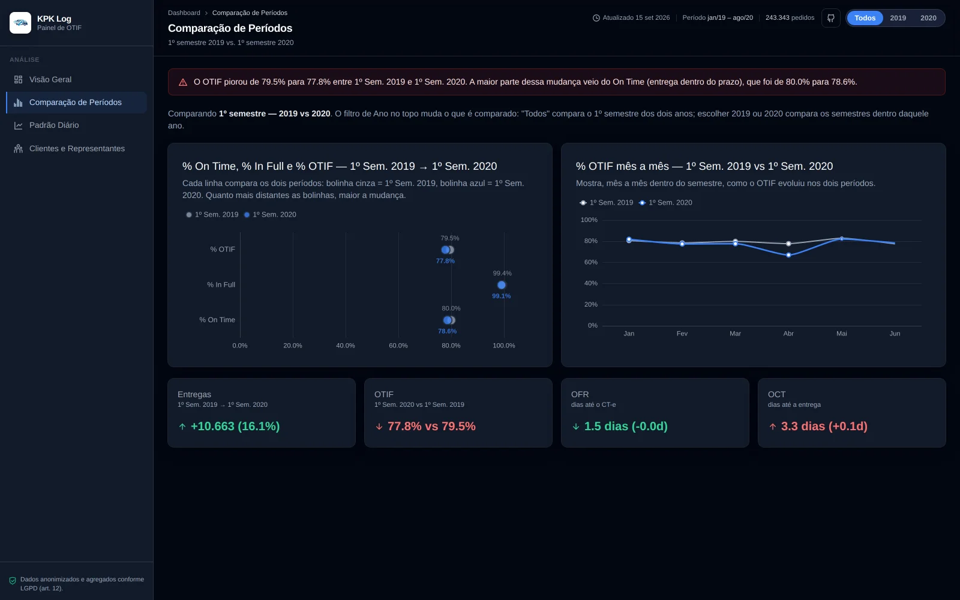Click the Período jan/19 – ago/20 text
This screenshot has height=600, width=960.
[718, 18]
